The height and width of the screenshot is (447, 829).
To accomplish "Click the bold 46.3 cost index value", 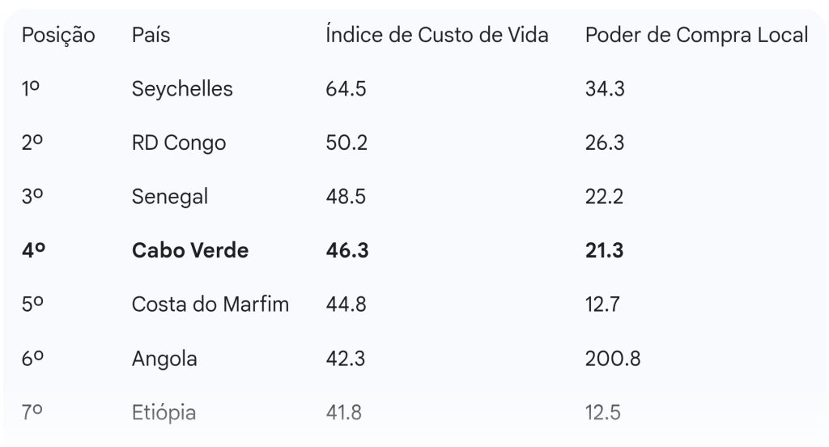I will (347, 251).
